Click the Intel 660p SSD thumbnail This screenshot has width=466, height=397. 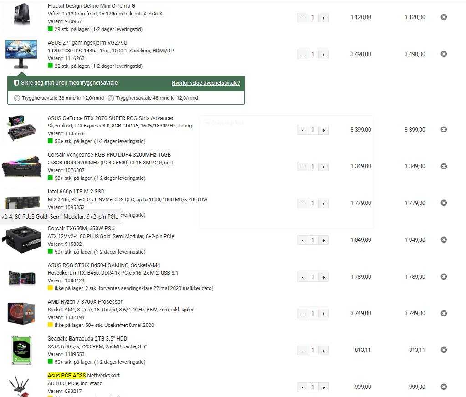click(x=22, y=202)
